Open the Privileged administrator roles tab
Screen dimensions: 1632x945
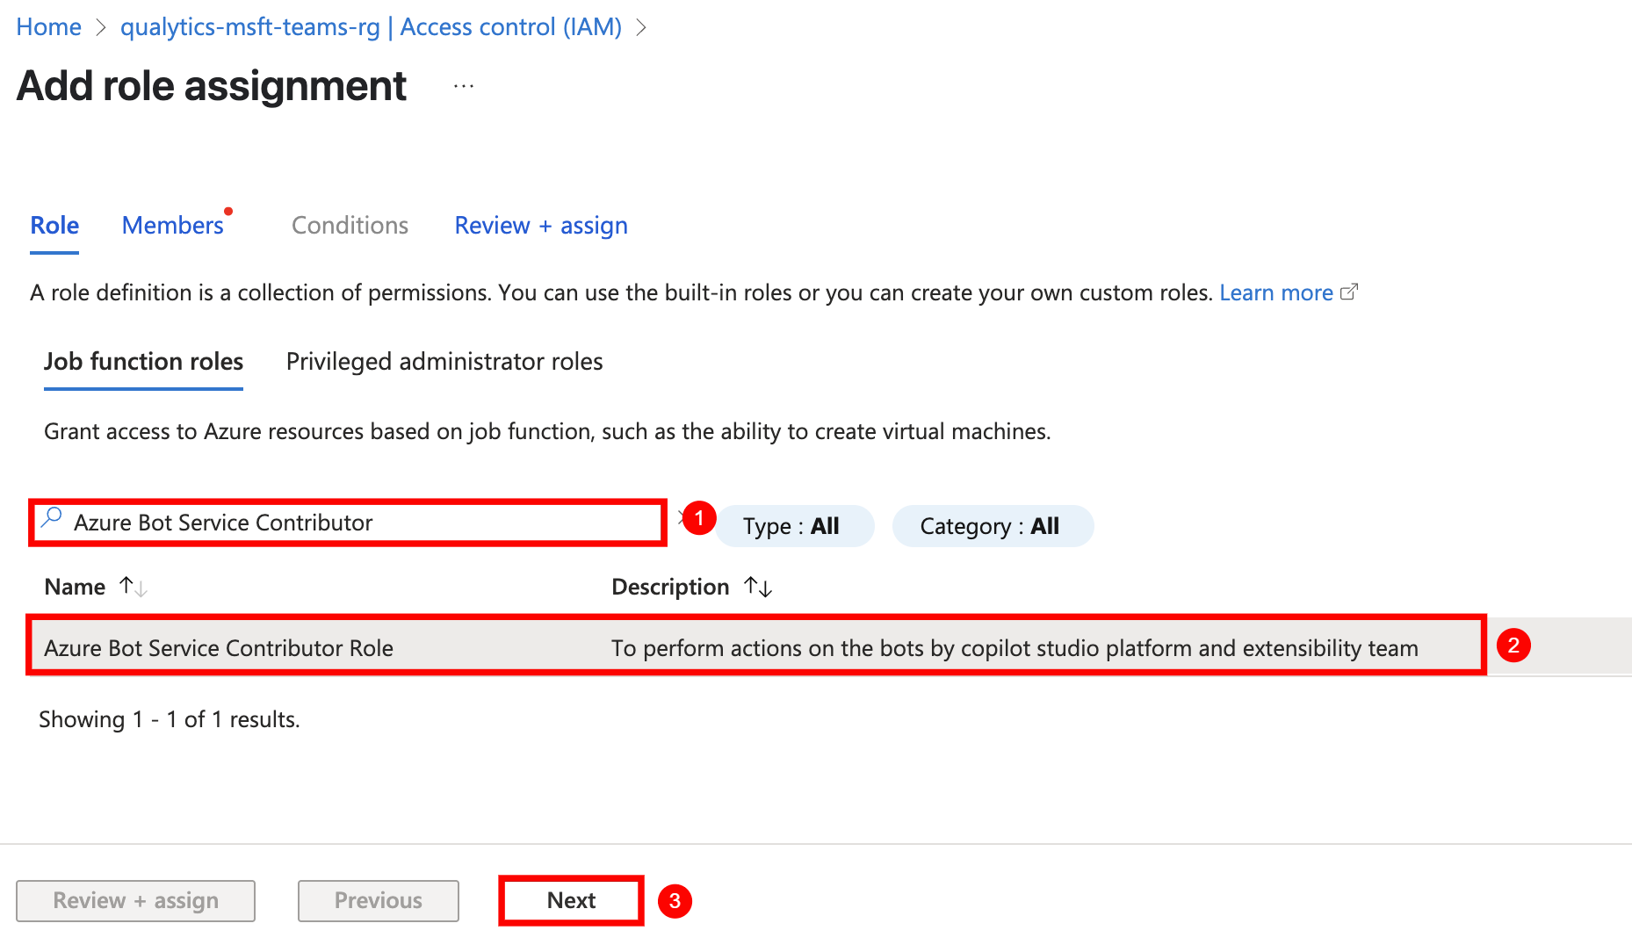(x=444, y=361)
